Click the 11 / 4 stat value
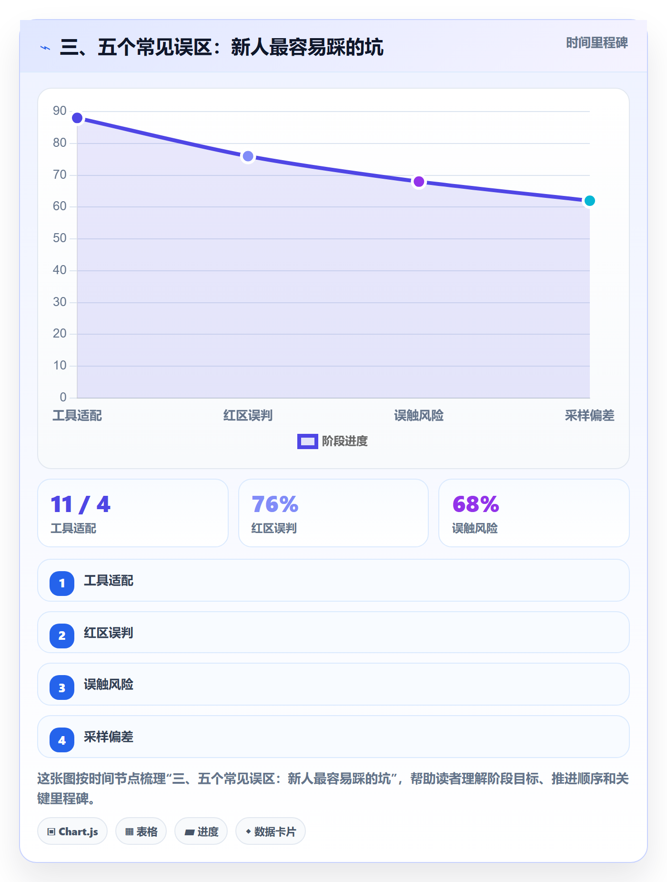667x882 pixels. point(81,504)
